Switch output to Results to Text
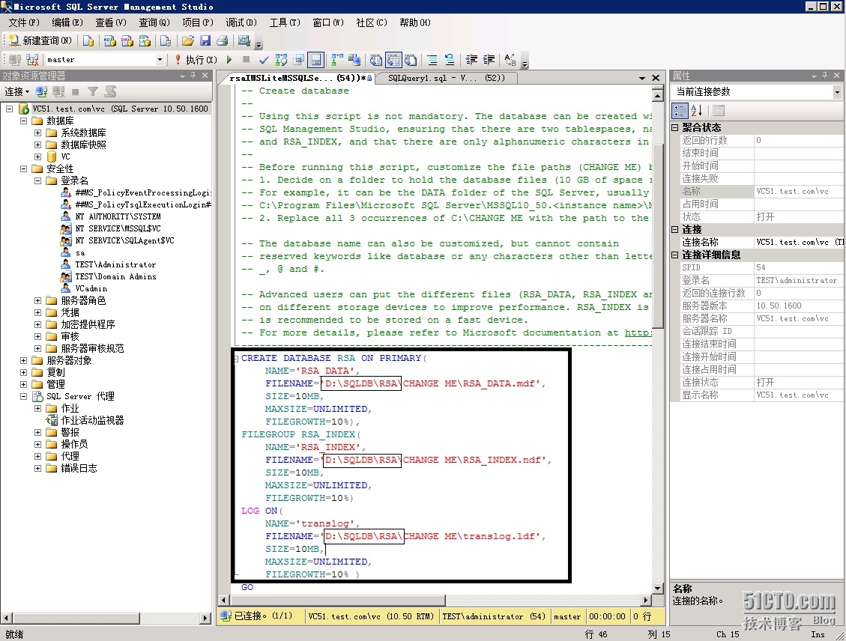846x641 pixels. pos(376,60)
